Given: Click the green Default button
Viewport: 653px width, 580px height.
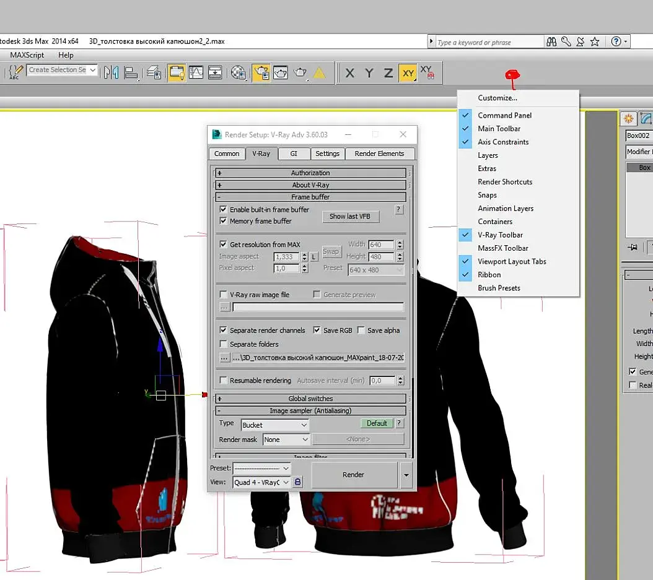Looking at the screenshot, I should click(377, 423).
